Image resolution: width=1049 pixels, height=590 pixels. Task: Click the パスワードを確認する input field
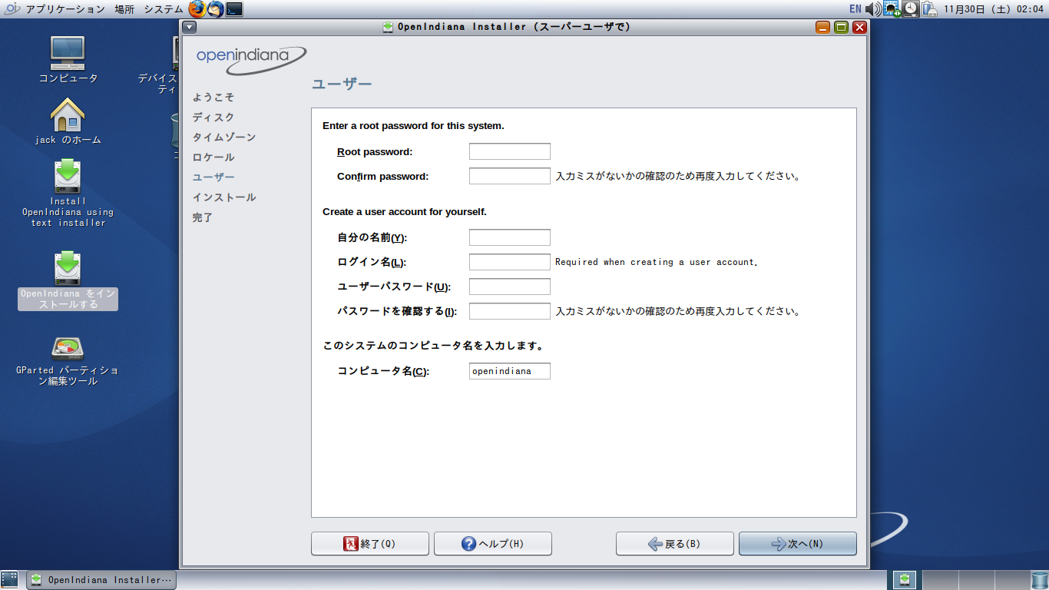click(510, 311)
